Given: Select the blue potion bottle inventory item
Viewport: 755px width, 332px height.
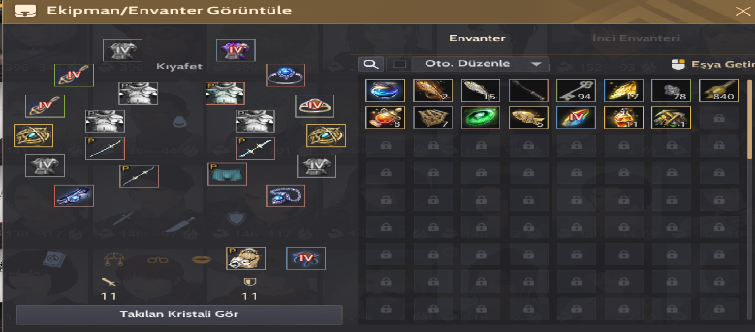Looking at the screenshot, I should pyautogui.click(x=385, y=90).
